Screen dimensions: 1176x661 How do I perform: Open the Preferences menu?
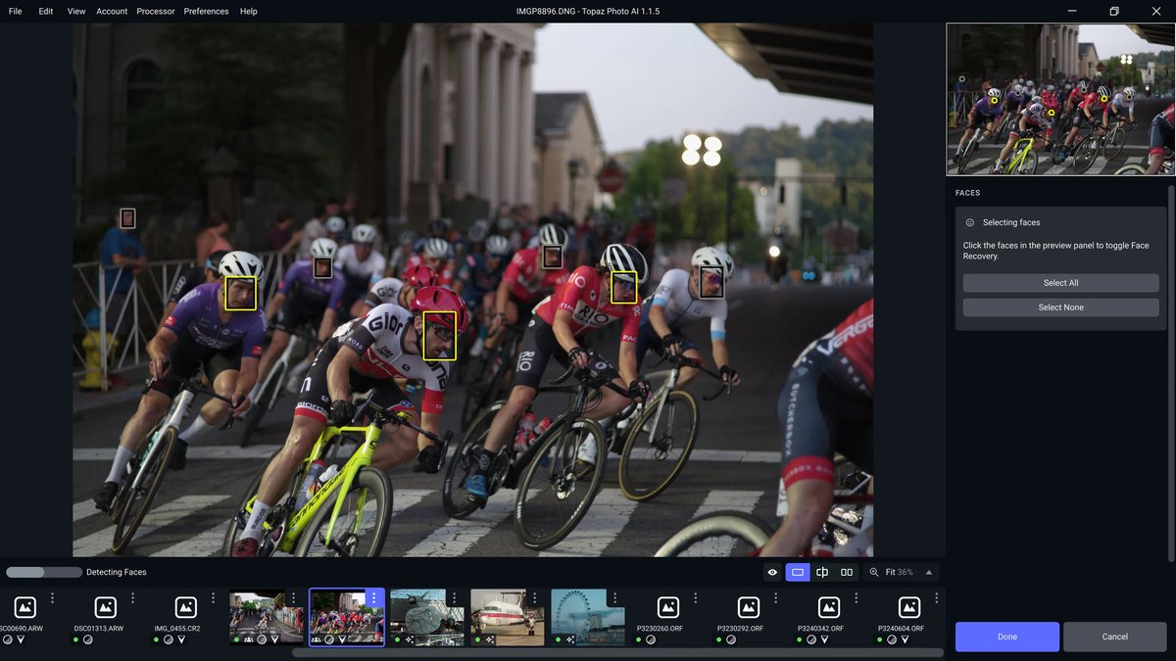tap(206, 11)
